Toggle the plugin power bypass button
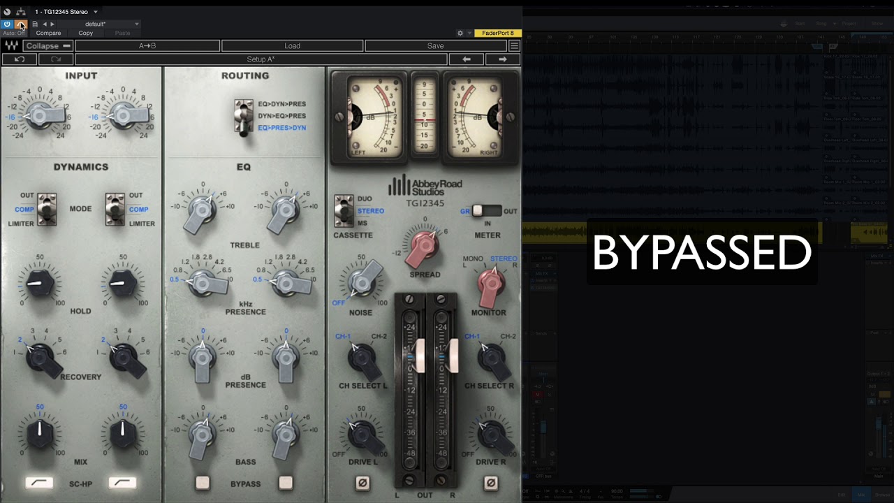This screenshot has width=894, height=503. (7, 24)
